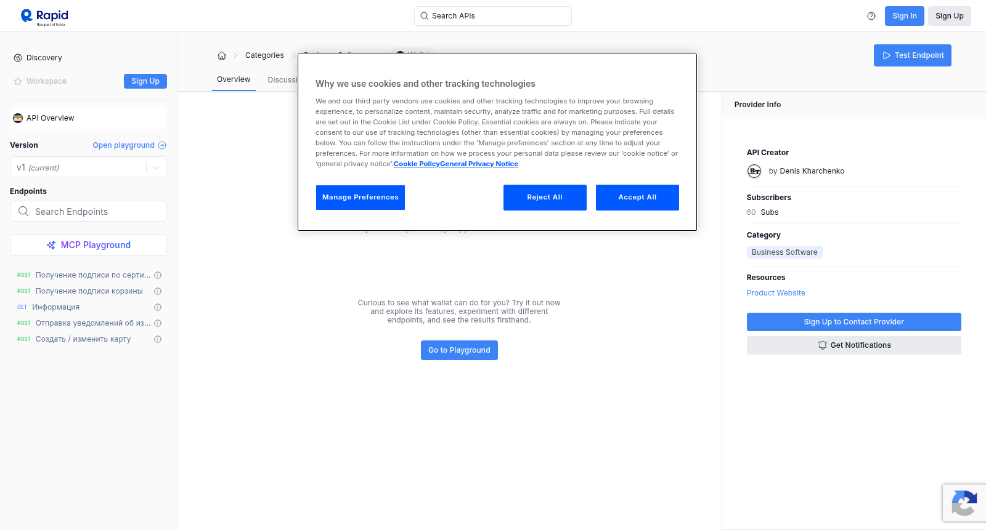Focus the Search APIs field
This screenshot has width=986, height=530.
[x=492, y=16]
